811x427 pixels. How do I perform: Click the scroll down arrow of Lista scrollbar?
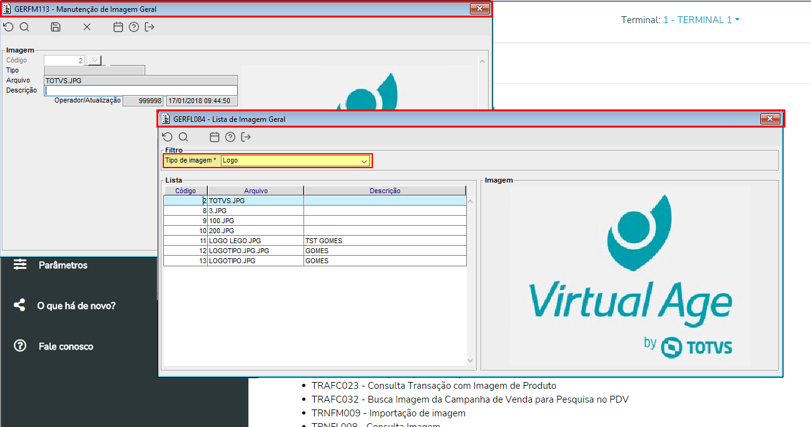click(471, 360)
